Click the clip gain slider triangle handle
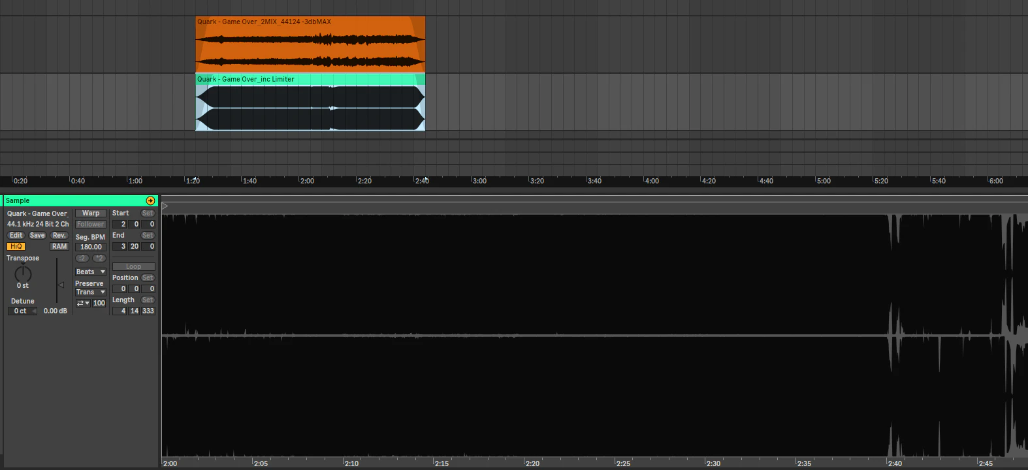The width and height of the screenshot is (1028, 470). (x=61, y=285)
